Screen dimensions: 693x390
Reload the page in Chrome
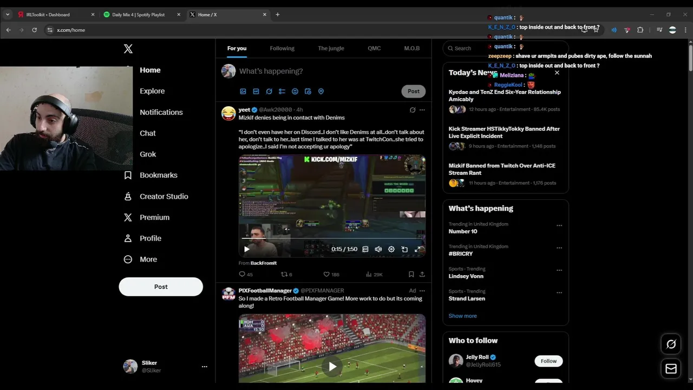34,30
